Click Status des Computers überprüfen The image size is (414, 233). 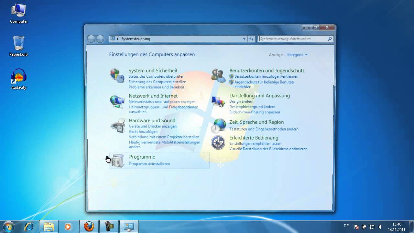[x=156, y=76]
